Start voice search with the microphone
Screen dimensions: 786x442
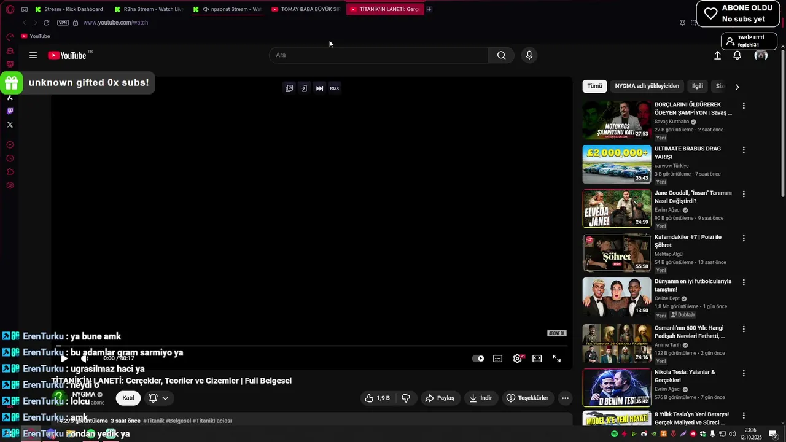529,55
